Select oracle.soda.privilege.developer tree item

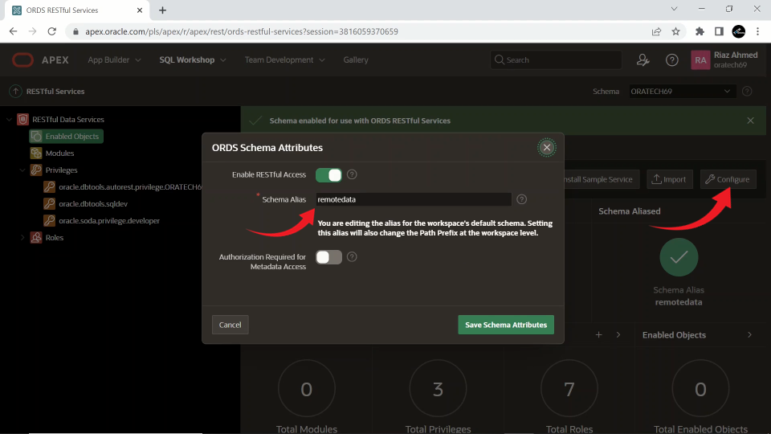click(x=109, y=220)
